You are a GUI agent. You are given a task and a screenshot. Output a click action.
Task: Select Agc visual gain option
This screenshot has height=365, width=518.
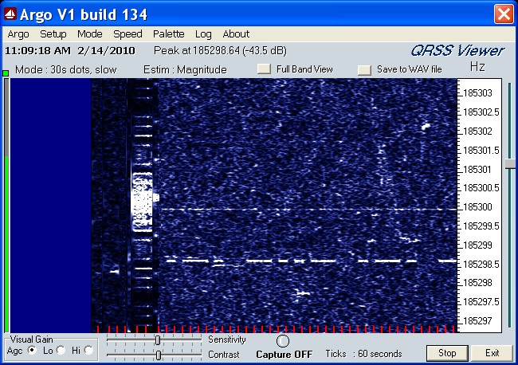tap(32, 350)
